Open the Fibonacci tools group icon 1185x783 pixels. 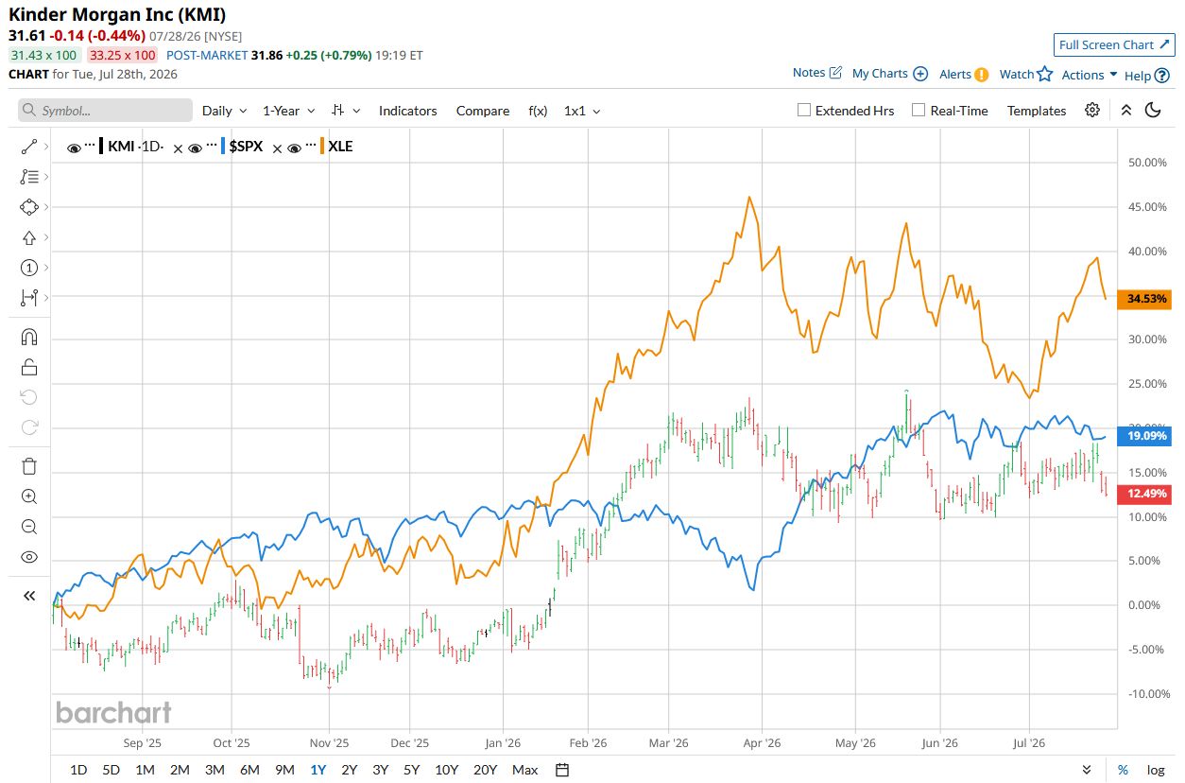28,177
